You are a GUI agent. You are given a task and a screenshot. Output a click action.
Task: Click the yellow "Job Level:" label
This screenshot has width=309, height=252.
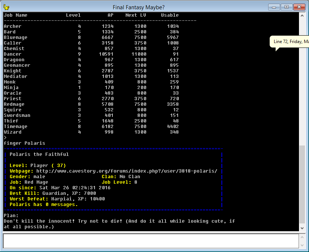(116, 182)
